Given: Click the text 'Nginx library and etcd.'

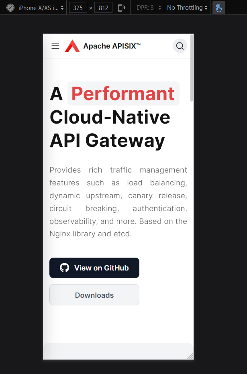Looking at the screenshot, I should (x=90, y=234).
